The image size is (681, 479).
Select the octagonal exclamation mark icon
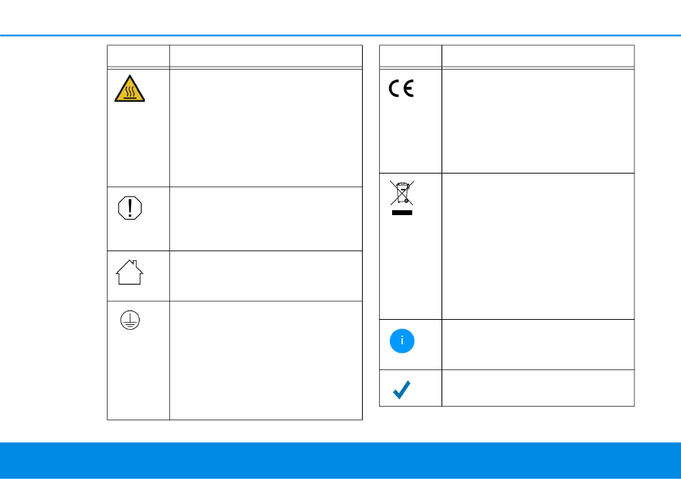click(x=130, y=208)
